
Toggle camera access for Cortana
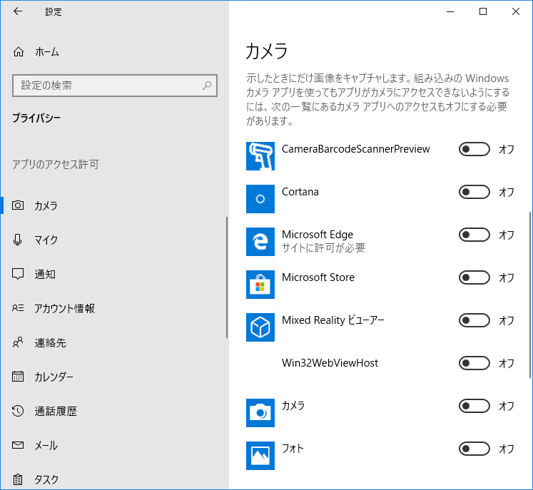click(474, 192)
